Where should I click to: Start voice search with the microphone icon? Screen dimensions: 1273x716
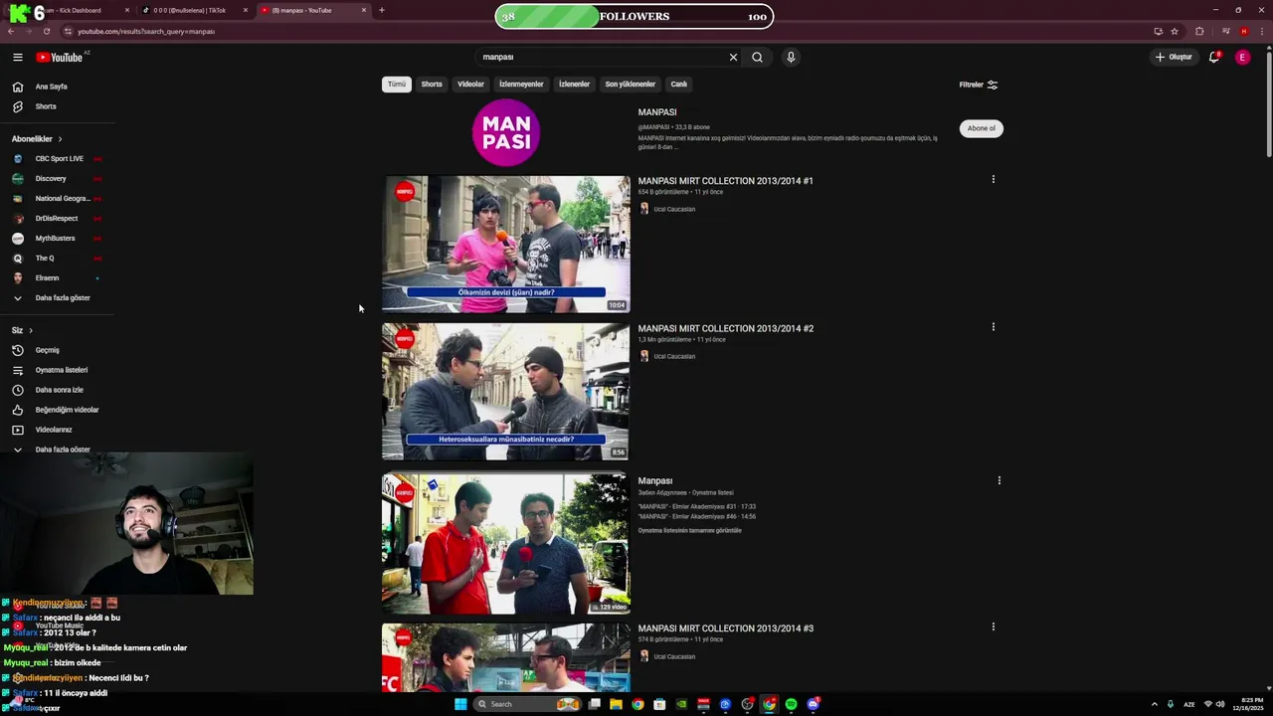(x=791, y=57)
